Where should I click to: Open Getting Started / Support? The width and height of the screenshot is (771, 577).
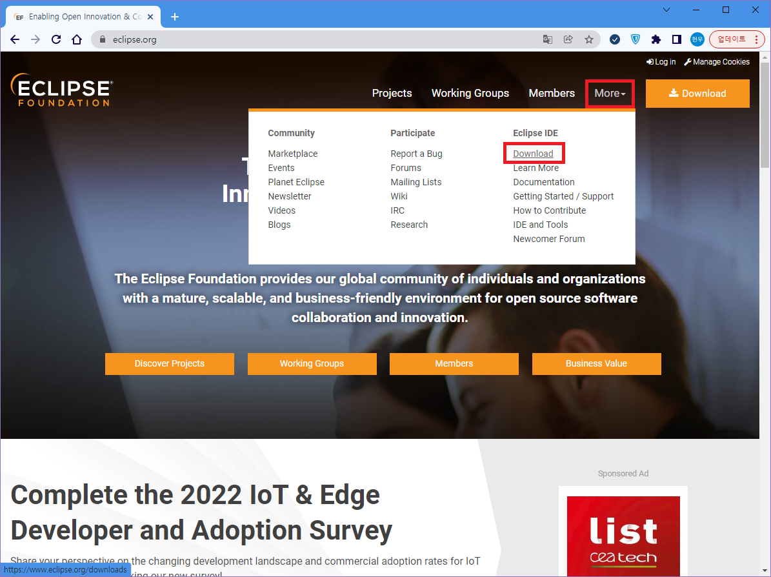[x=563, y=196]
